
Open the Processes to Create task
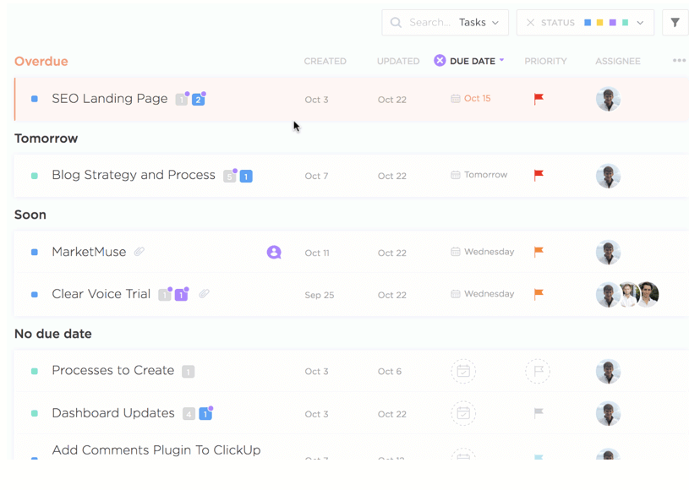113,370
